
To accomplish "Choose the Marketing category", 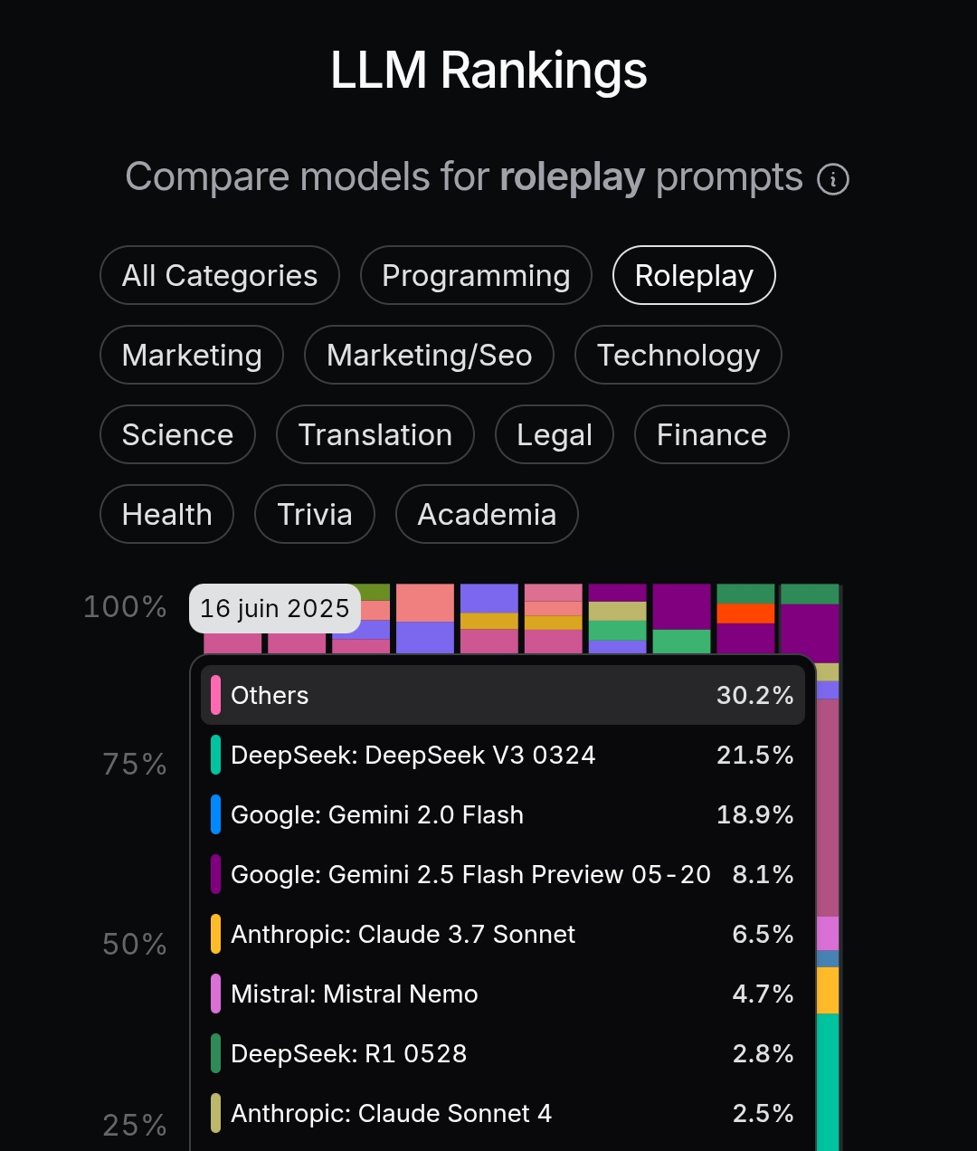I will click(192, 355).
